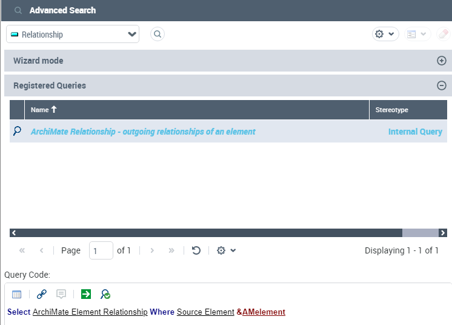
Task: Click the magnifier with green check icon
Action: [105, 294]
